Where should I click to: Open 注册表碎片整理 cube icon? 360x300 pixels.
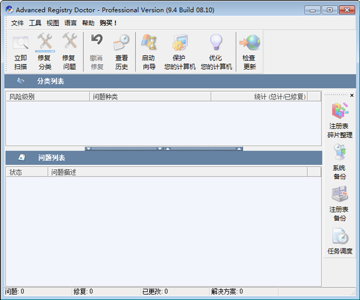coord(340,110)
